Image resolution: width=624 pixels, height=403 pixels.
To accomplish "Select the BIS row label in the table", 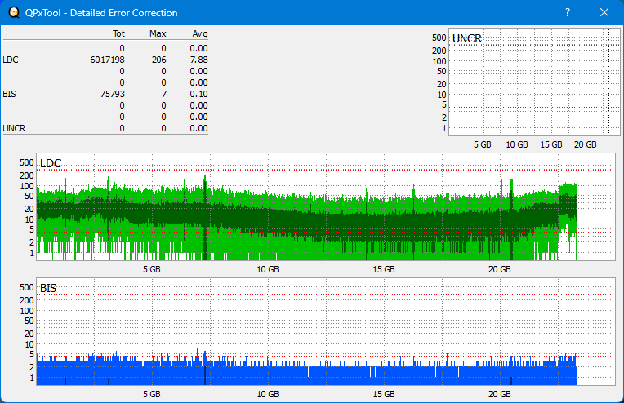I will 9,94.
